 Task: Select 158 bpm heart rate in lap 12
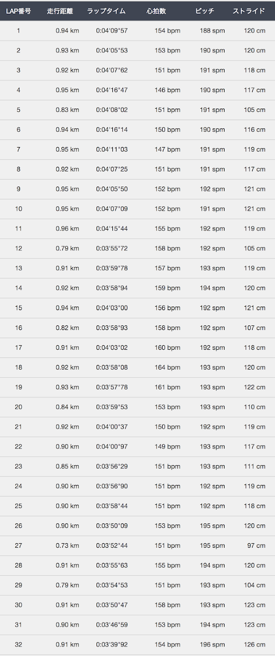pos(167,248)
